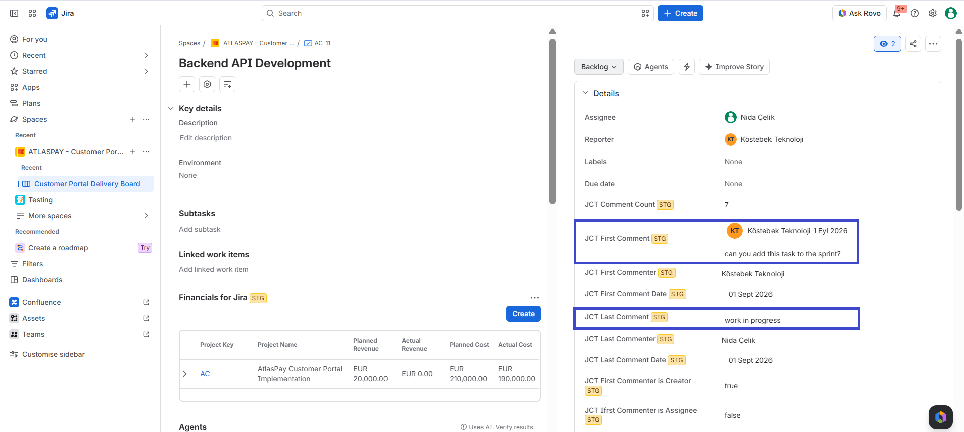964x432 pixels.
Task: Click Improve Story button
Action: point(734,67)
